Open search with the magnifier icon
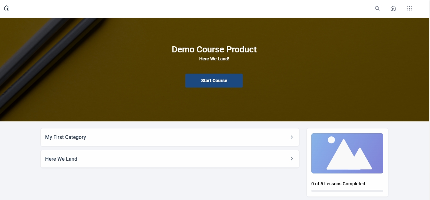This screenshot has height=200, width=430. [x=377, y=9]
